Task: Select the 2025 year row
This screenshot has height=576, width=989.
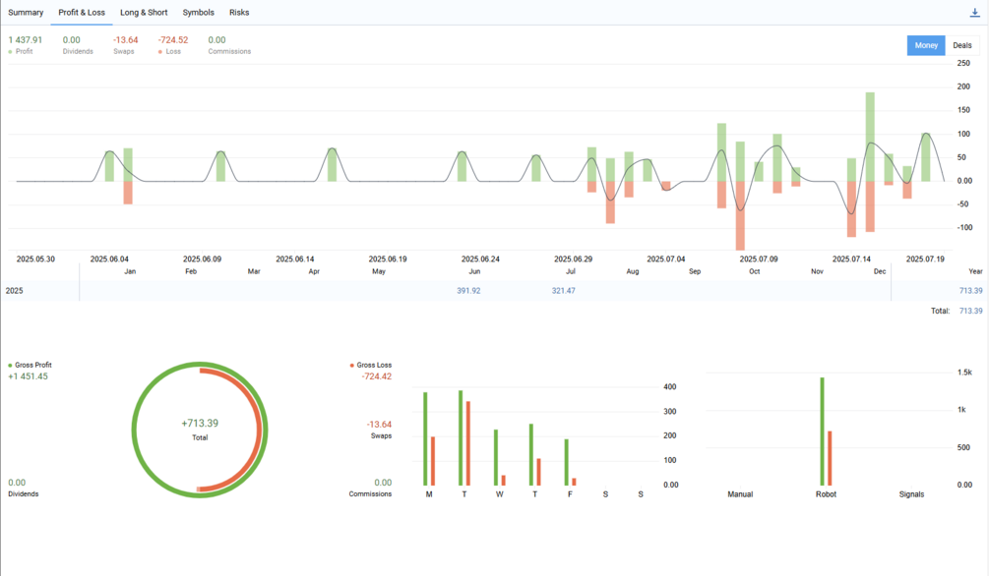Action: click(x=494, y=291)
